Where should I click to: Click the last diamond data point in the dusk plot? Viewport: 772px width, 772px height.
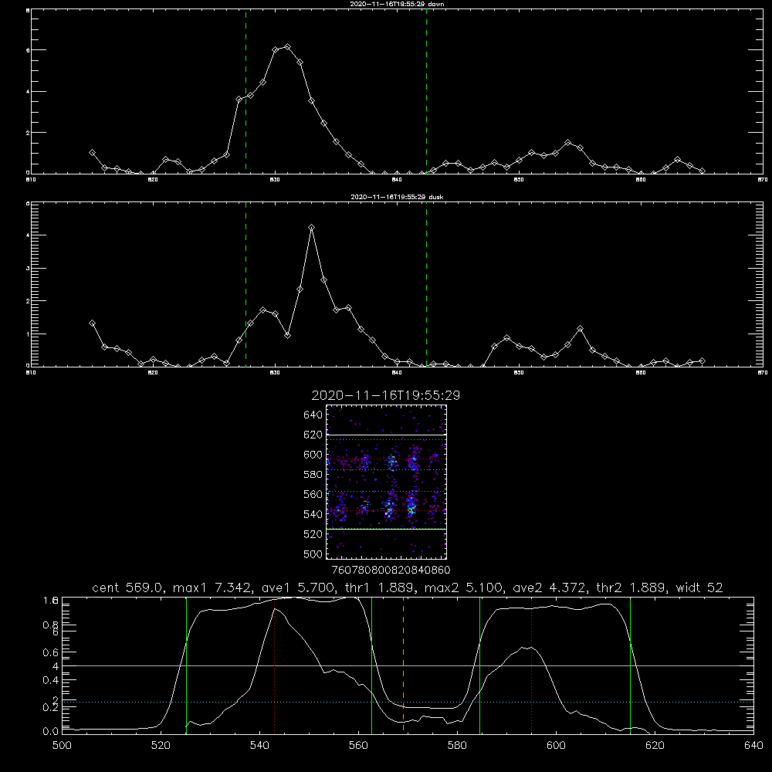pyautogui.click(x=702, y=361)
